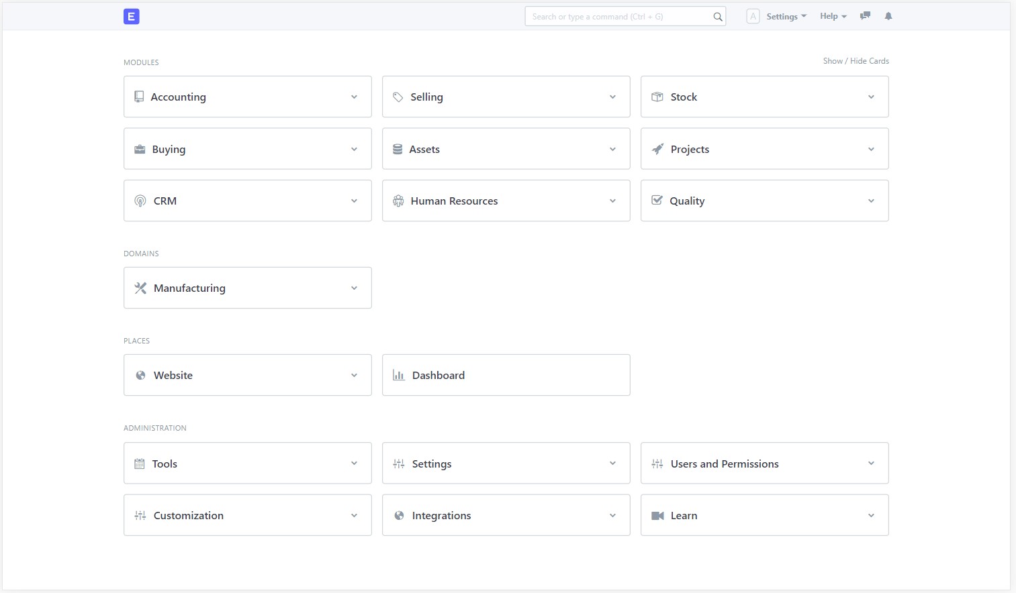Open the notifications bell icon
This screenshot has width=1016, height=593.
[888, 16]
